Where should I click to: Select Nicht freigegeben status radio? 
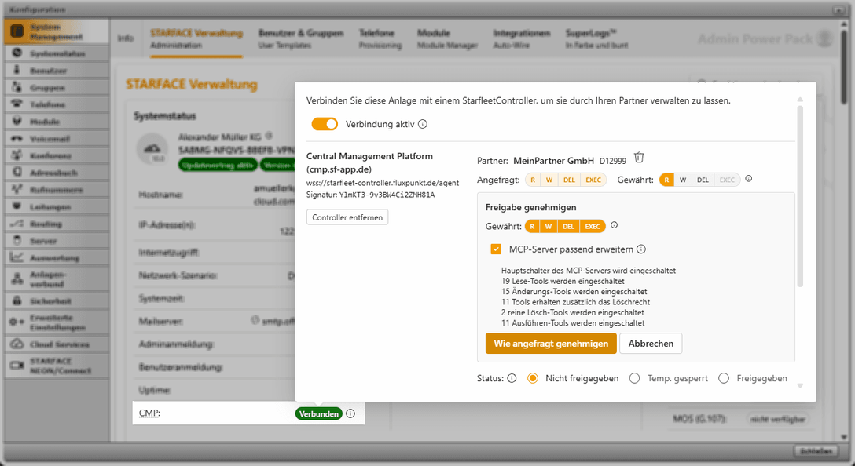pyautogui.click(x=533, y=378)
